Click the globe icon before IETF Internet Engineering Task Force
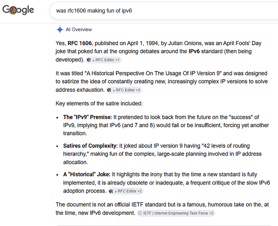The height and width of the screenshot is (226, 278). click(x=140, y=213)
